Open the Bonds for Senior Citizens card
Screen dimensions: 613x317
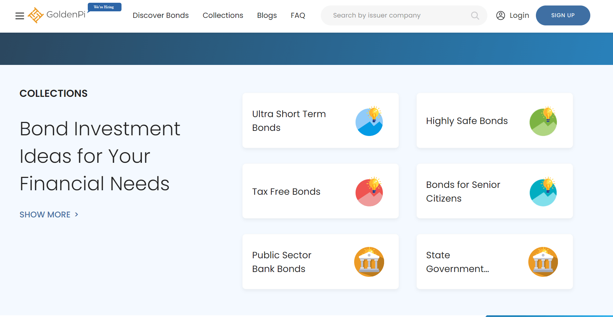coord(495,191)
